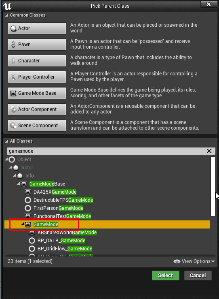Pick the Pawn class button
The image size is (219, 299).
[x=37, y=45]
